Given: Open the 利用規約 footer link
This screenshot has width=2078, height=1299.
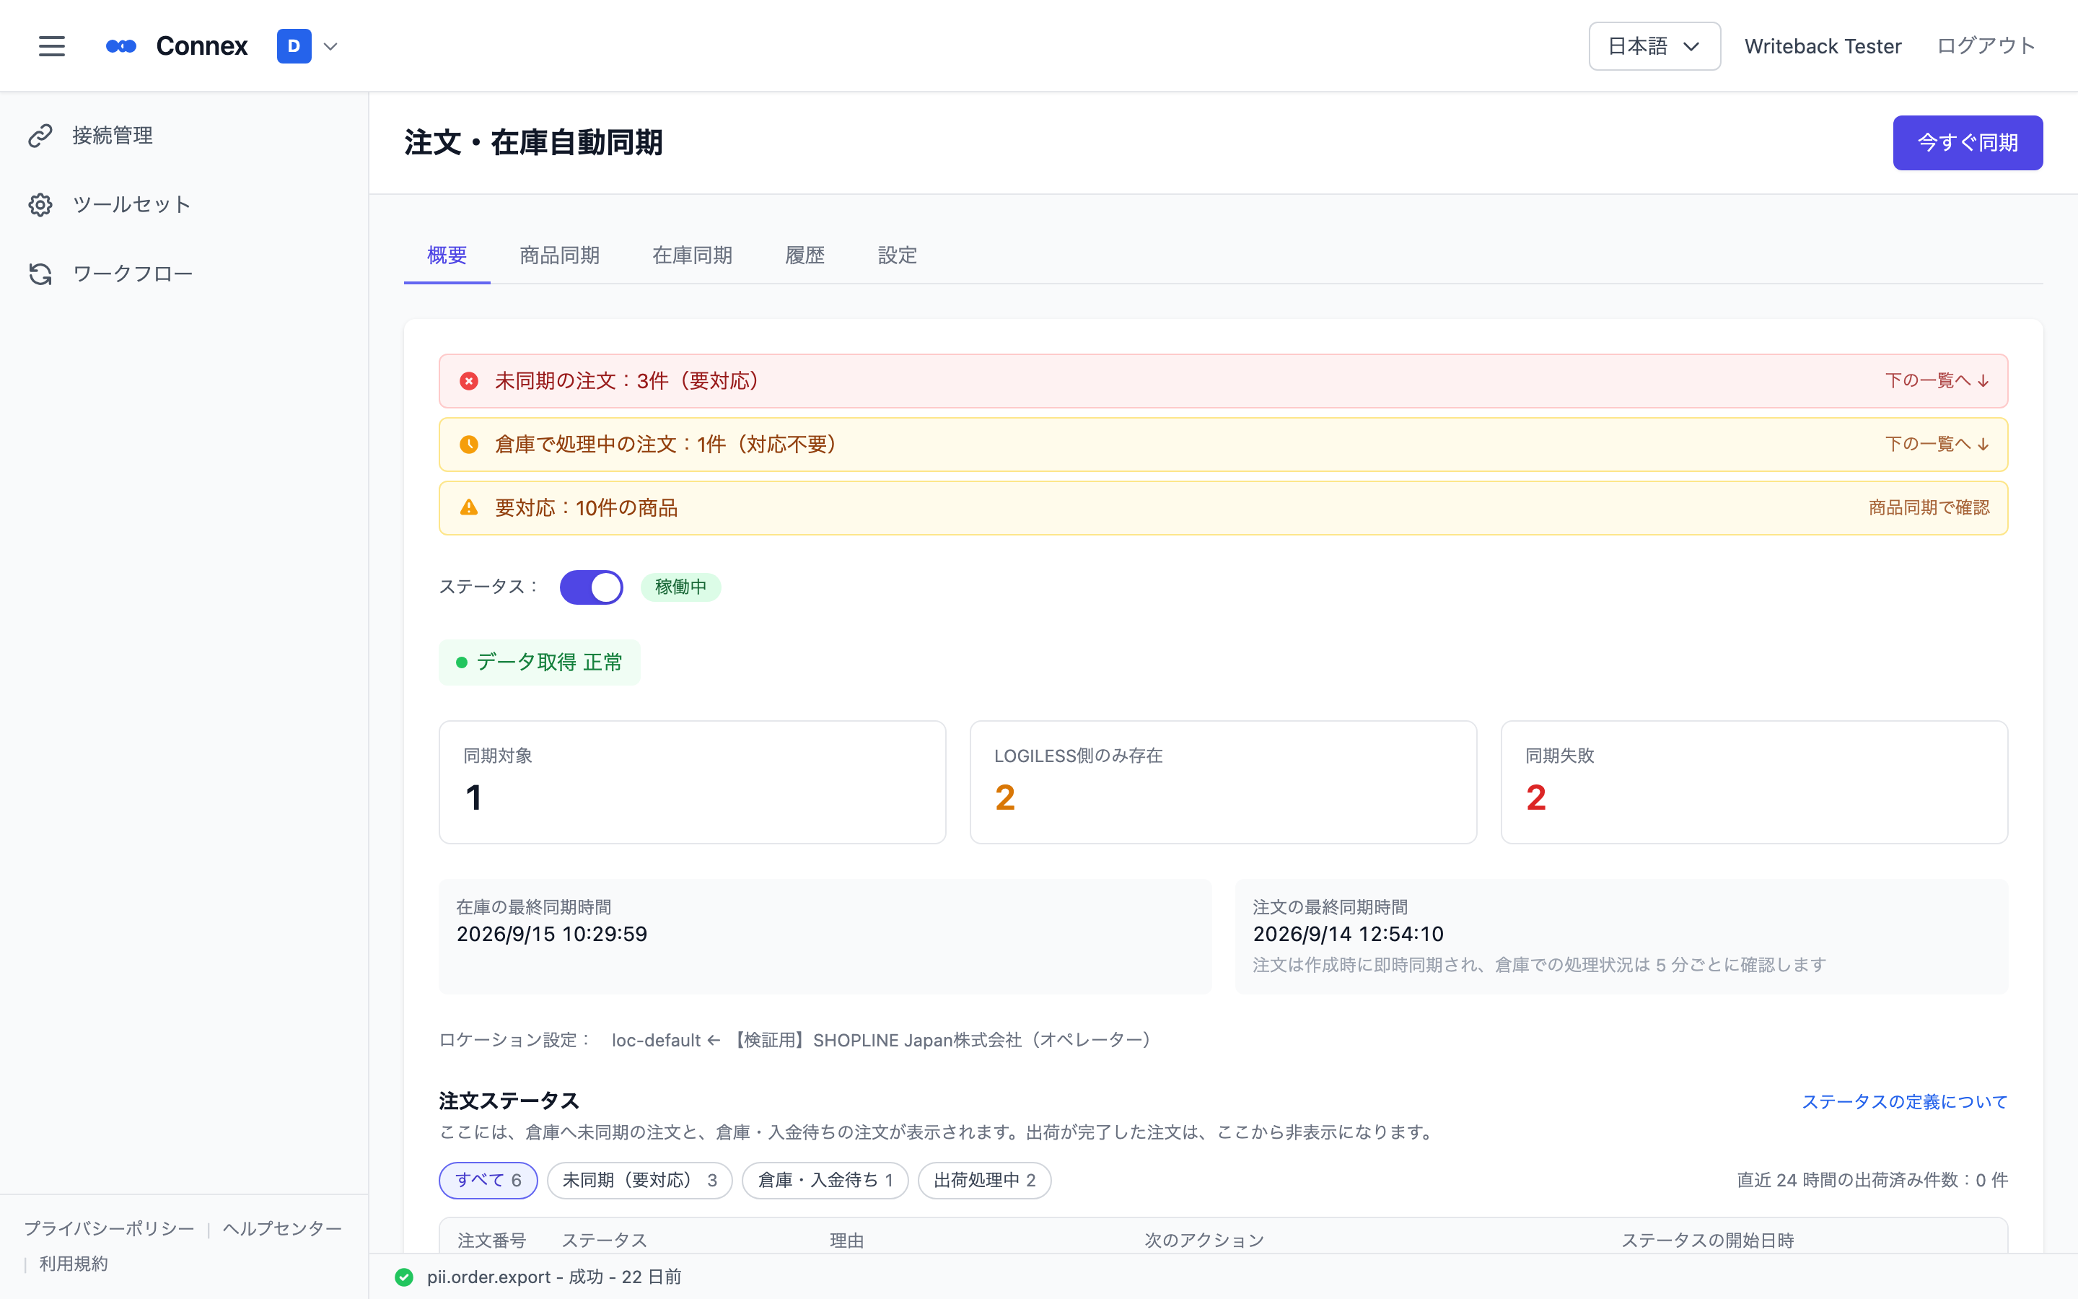Looking at the screenshot, I should pyautogui.click(x=74, y=1264).
